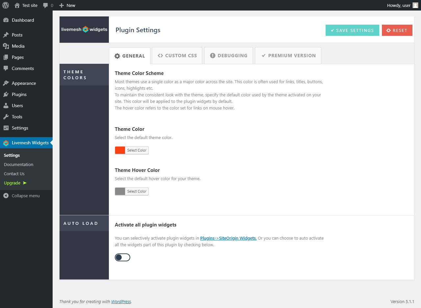The image size is (421, 308).
Task: Click the Media library icon
Action: (6, 46)
